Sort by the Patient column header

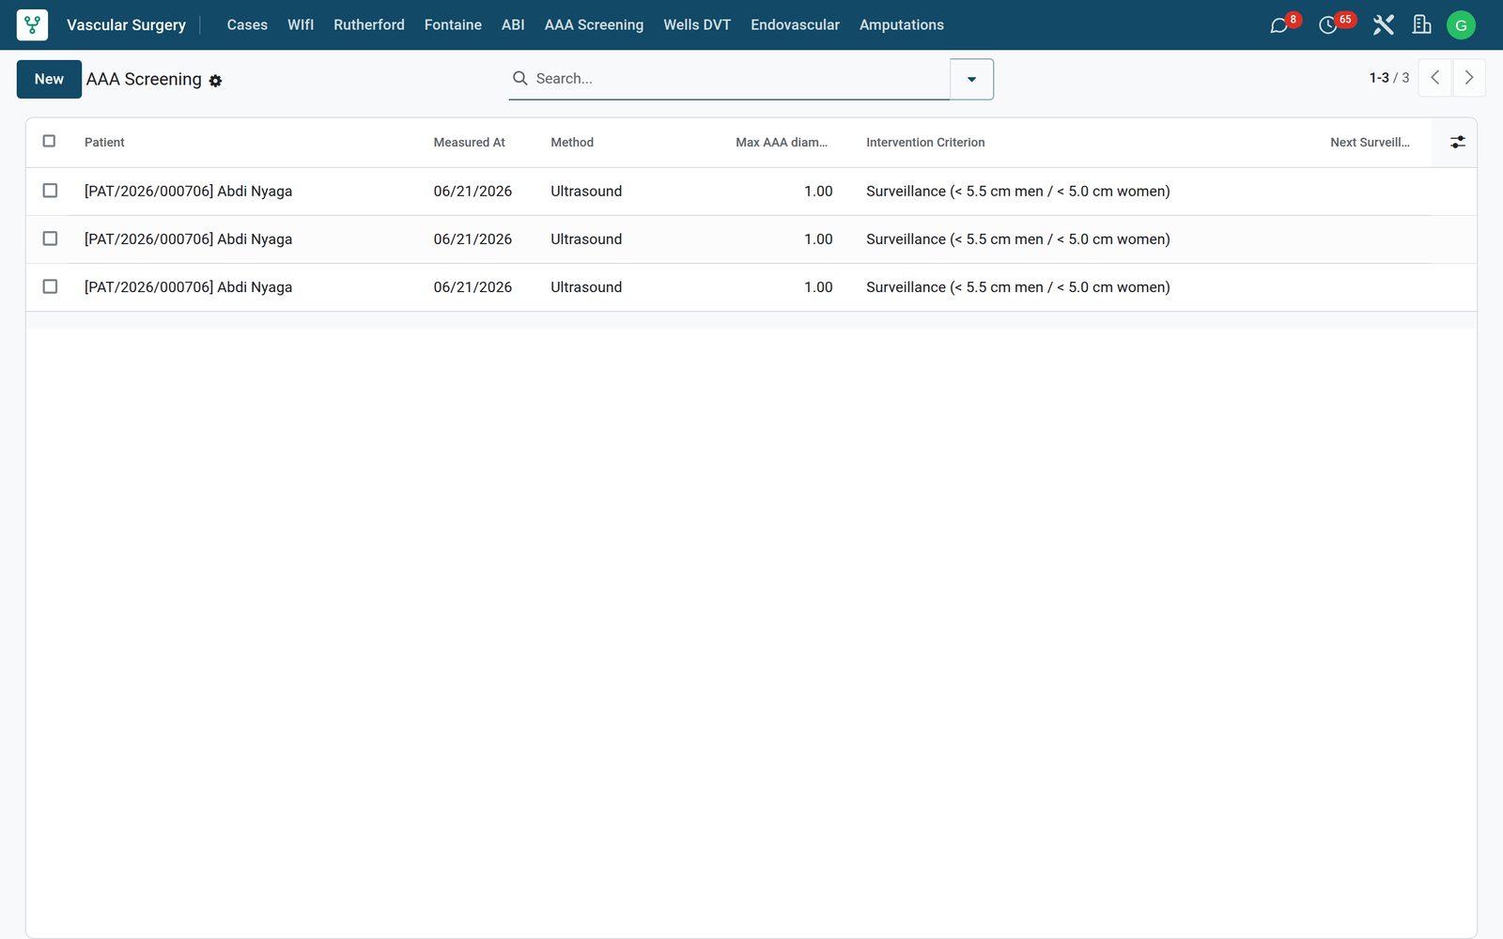coord(104,143)
